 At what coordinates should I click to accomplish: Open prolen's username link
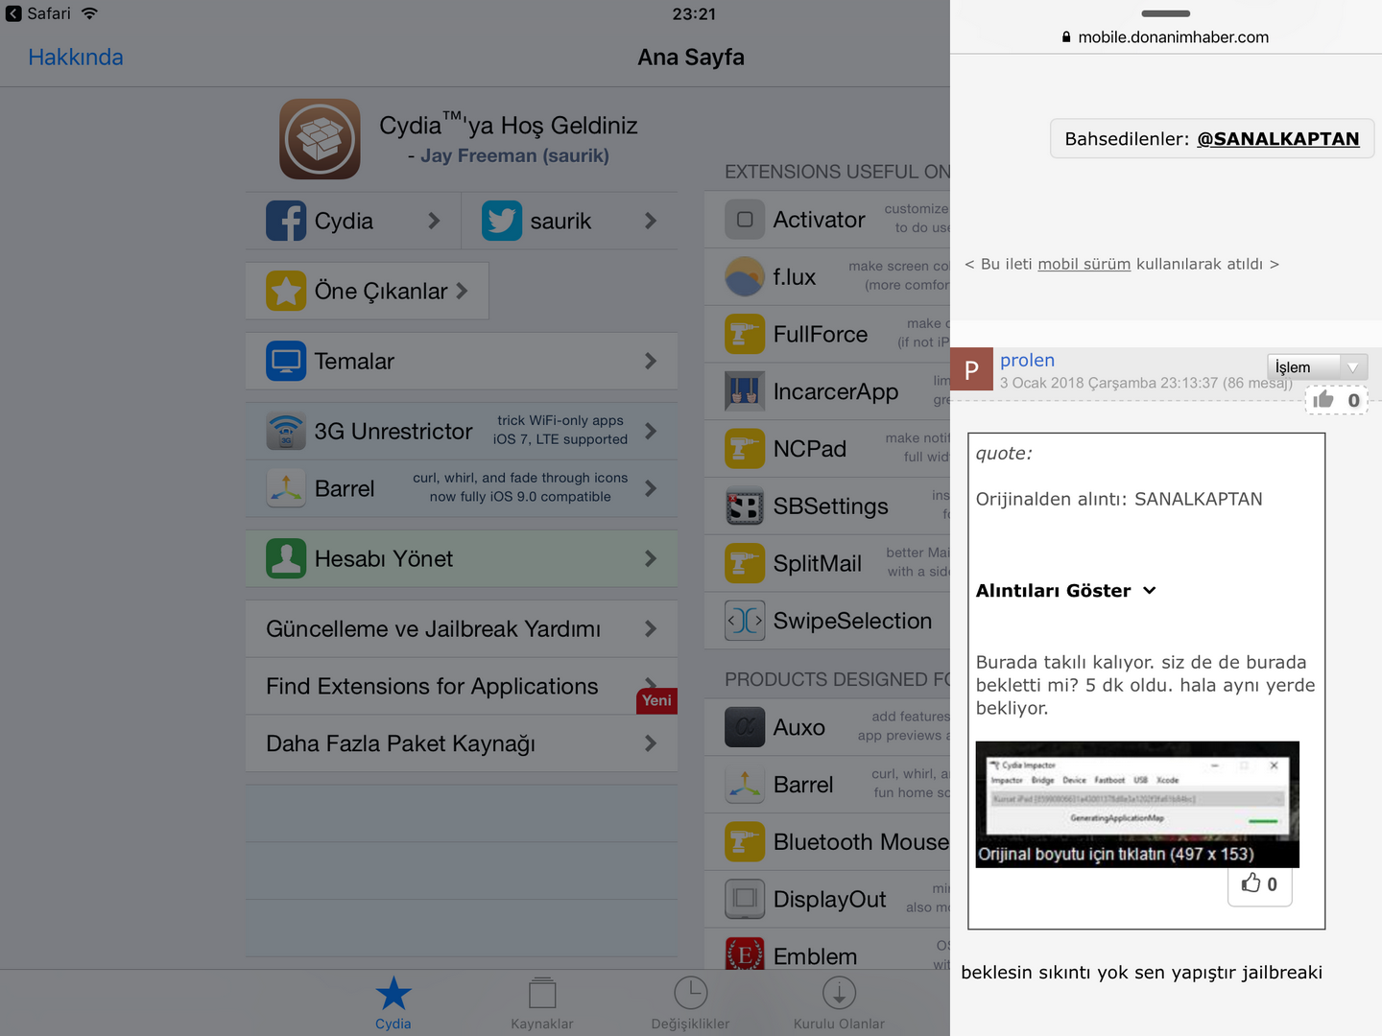pyautogui.click(x=1027, y=360)
